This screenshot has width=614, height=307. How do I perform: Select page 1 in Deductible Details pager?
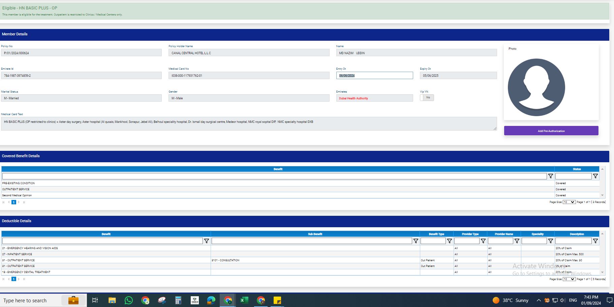14,279
